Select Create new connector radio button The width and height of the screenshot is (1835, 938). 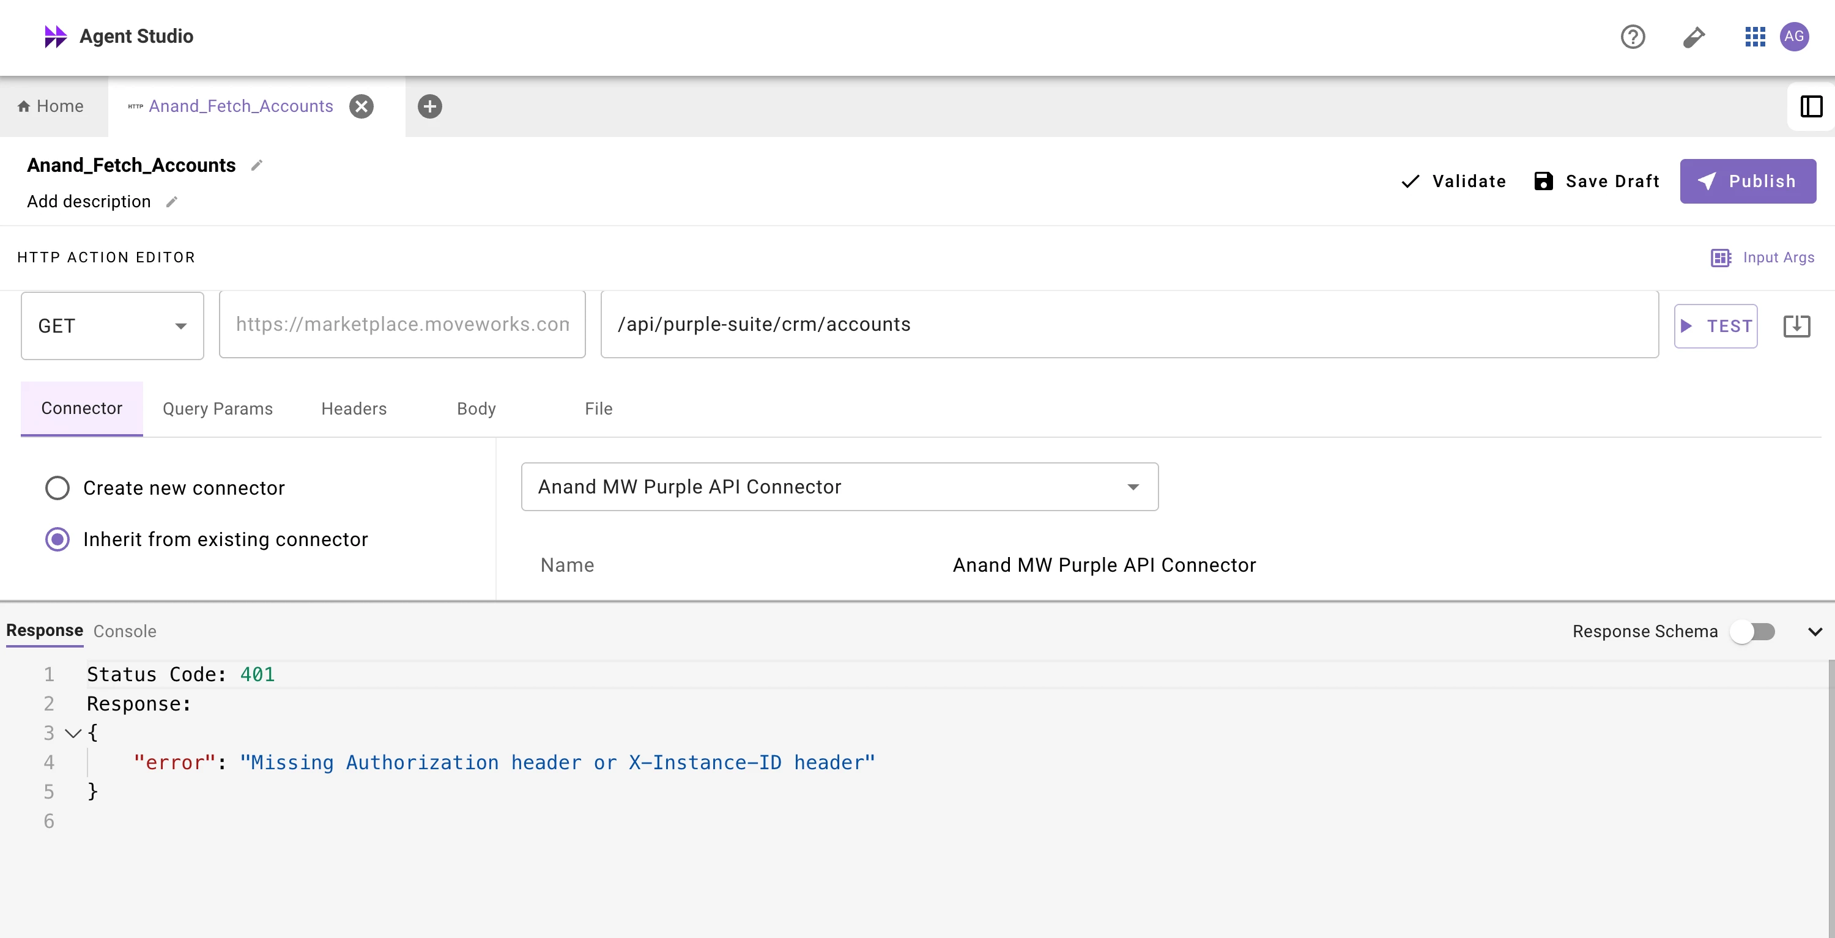pos(57,488)
